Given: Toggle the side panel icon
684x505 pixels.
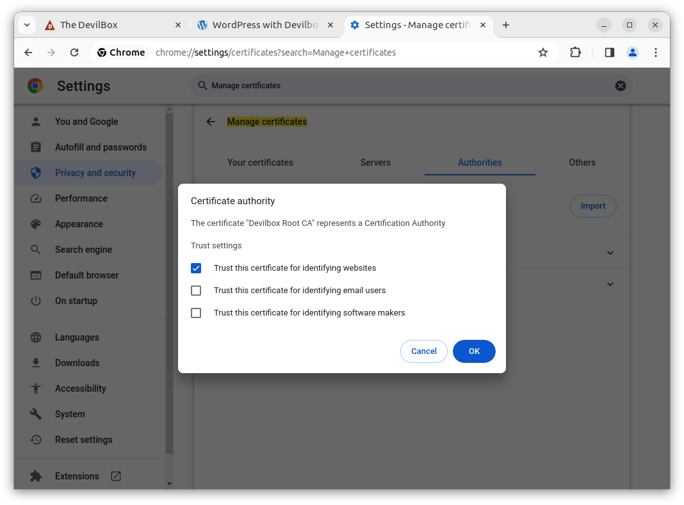Looking at the screenshot, I should pos(609,52).
